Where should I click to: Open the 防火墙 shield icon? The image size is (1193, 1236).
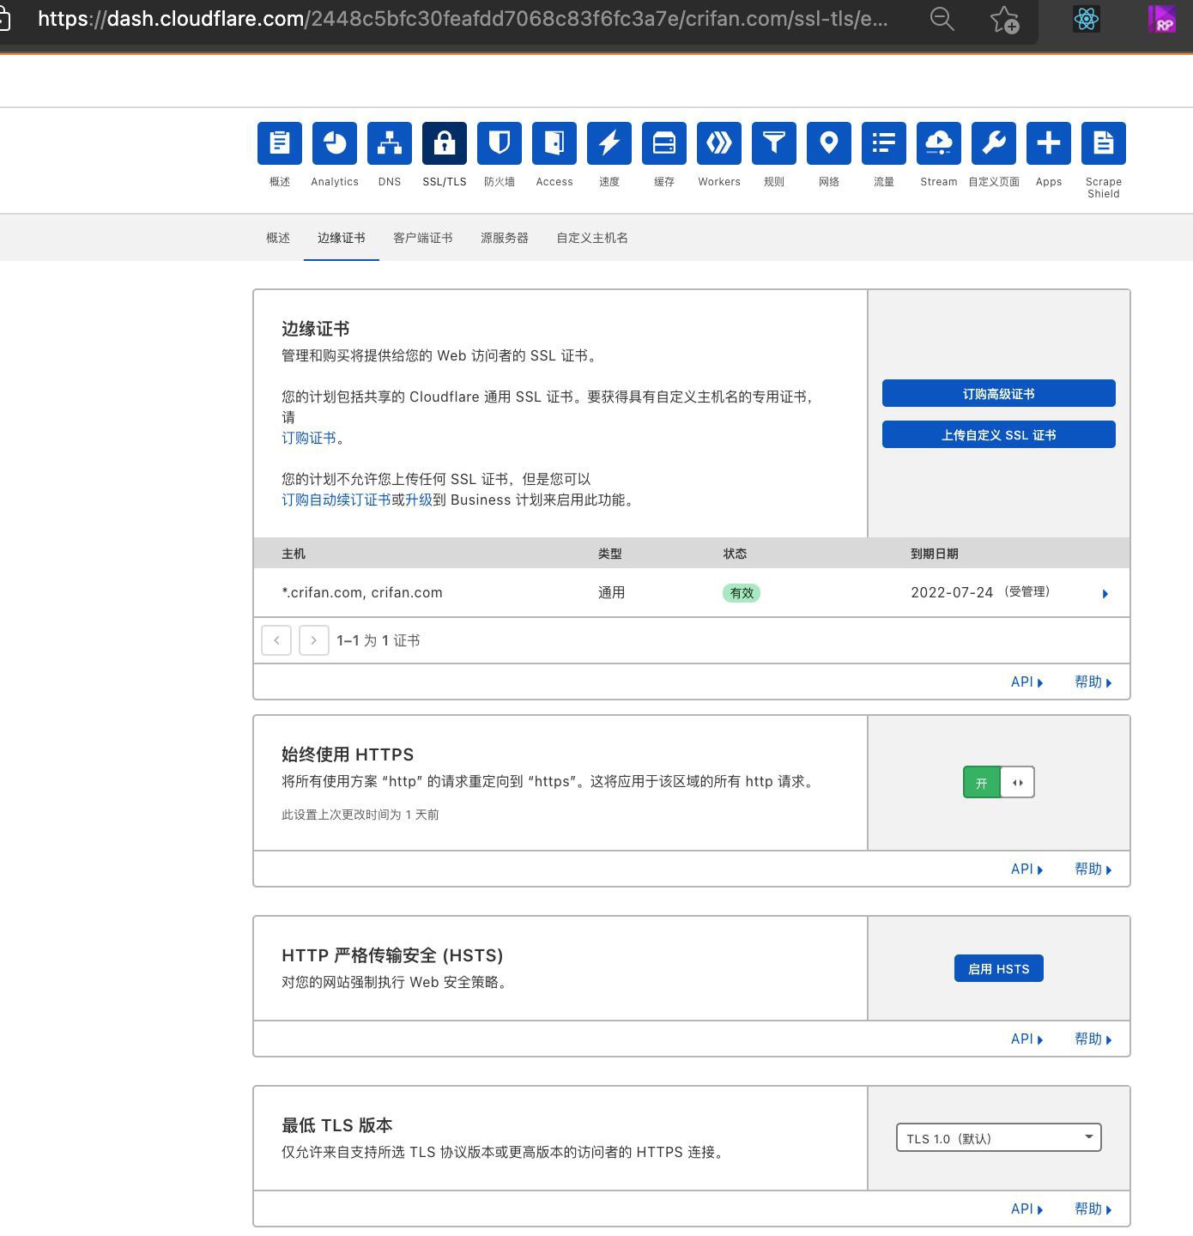tap(500, 142)
